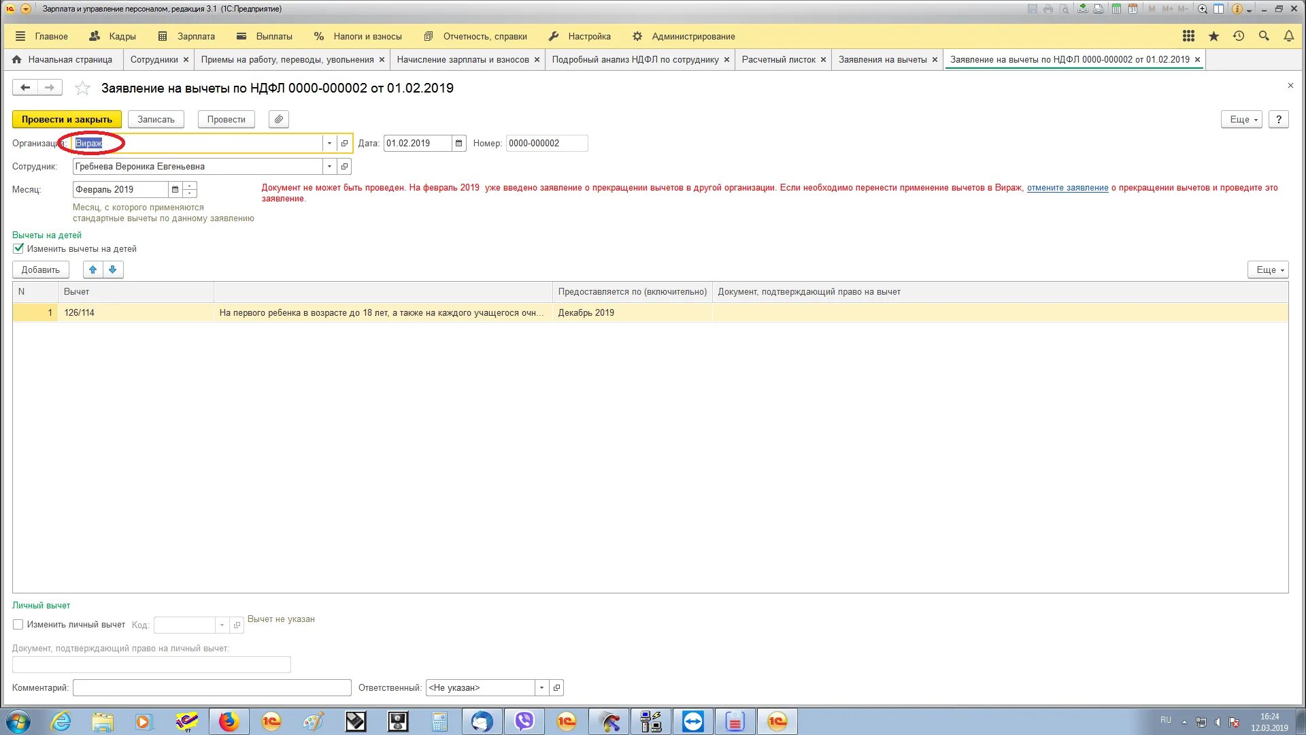Open Ответственный record via open icon
The image size is (1306, 735).
[x=556, y=688]
